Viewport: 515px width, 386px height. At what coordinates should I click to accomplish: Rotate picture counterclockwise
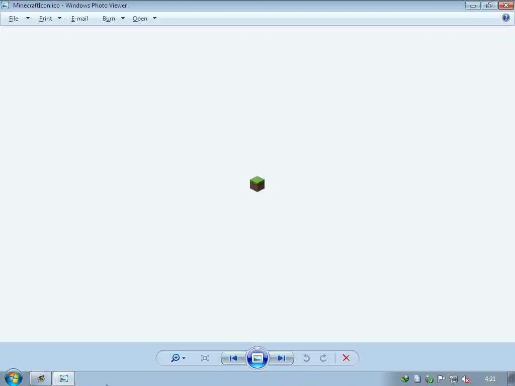(306, 358)
